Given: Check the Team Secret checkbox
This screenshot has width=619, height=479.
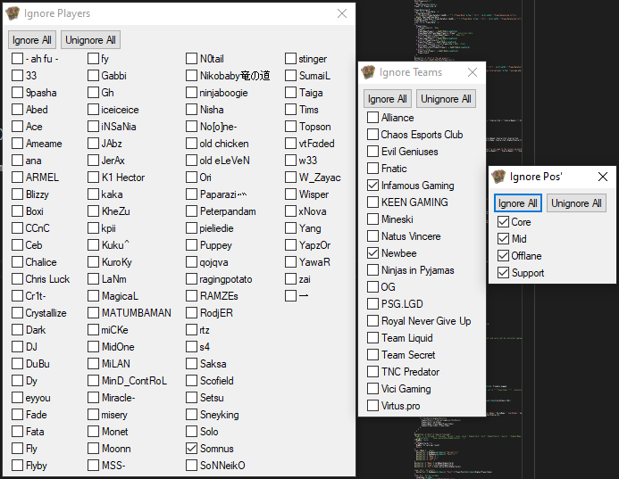Looking at the screenshot, I should (x=372, y=354).
